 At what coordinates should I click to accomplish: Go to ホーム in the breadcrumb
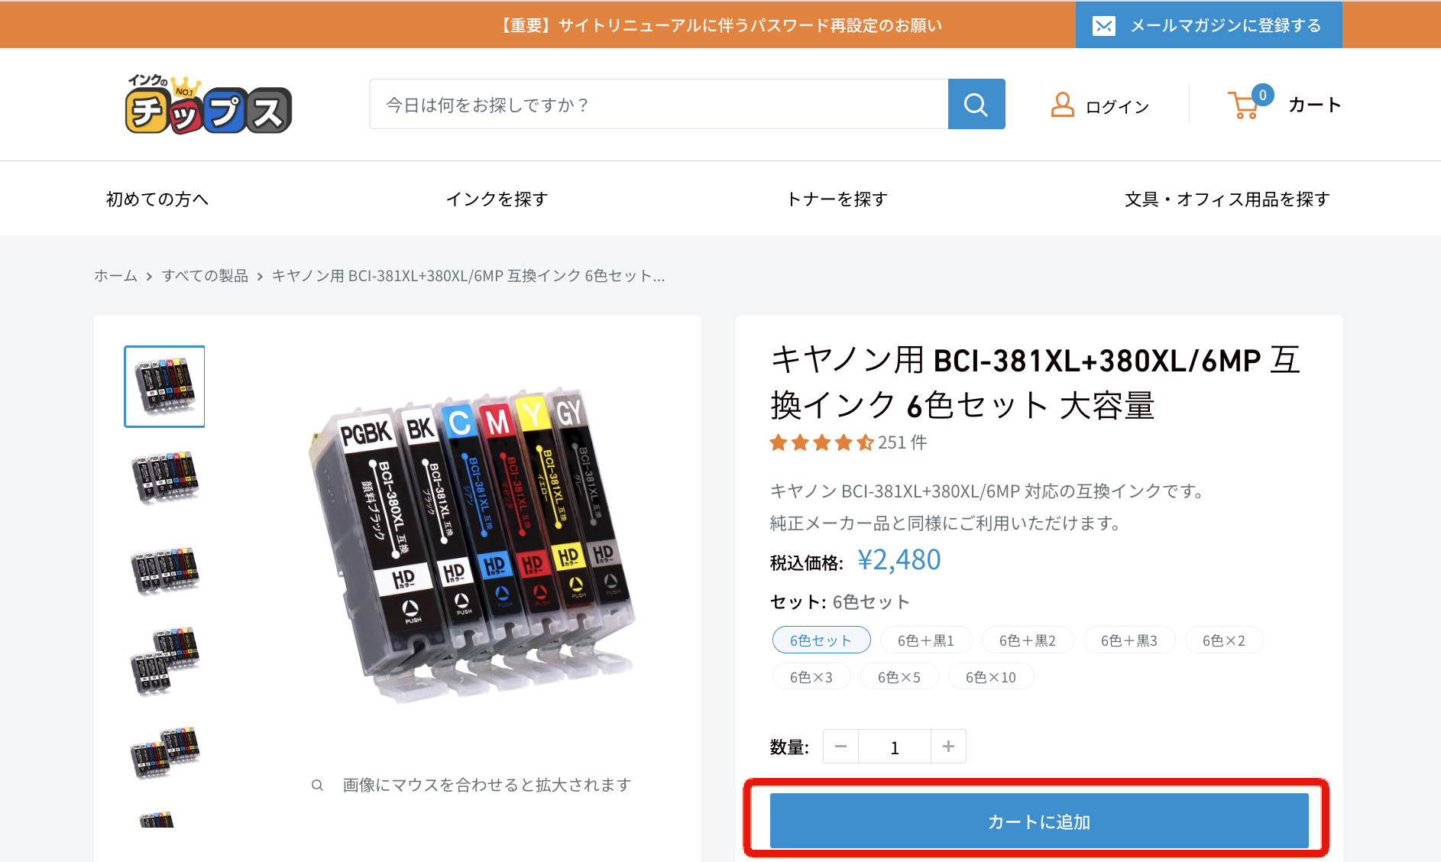click(x=115, y=276)
